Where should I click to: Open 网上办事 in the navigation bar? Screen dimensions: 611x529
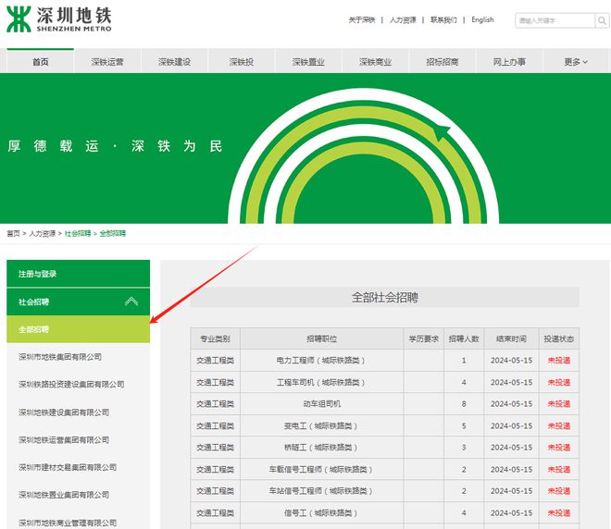pyautogui.click(x=509, y=62)
